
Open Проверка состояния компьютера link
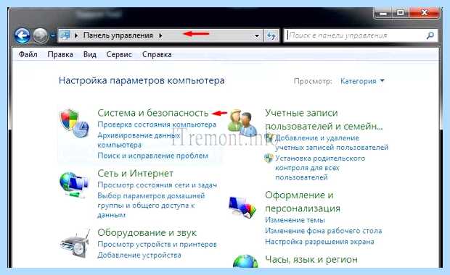click(x=157, y=124)
